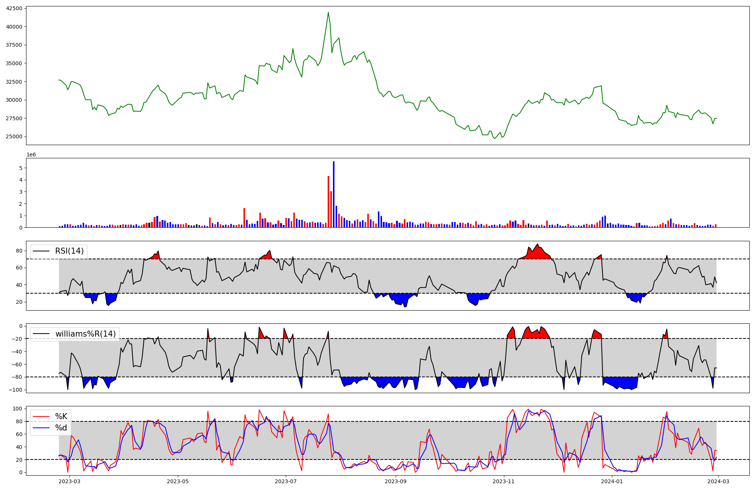Click the williams%R(14) legend label
The image size is (755, 490).
pos(85,334)
